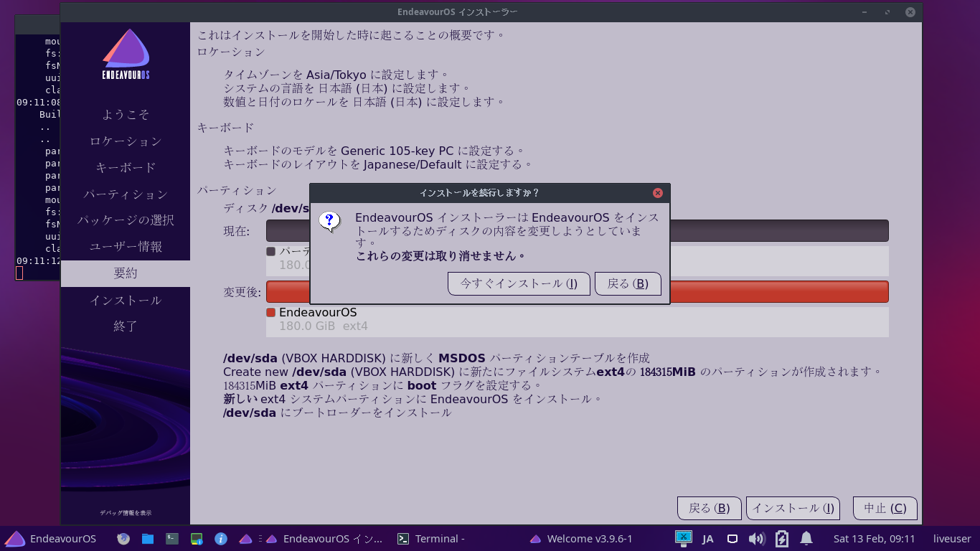The width and height of the screenshot is (980, 551).
Task: Select ユーザー情報 step in sidebar
Action: click(126, 247)
